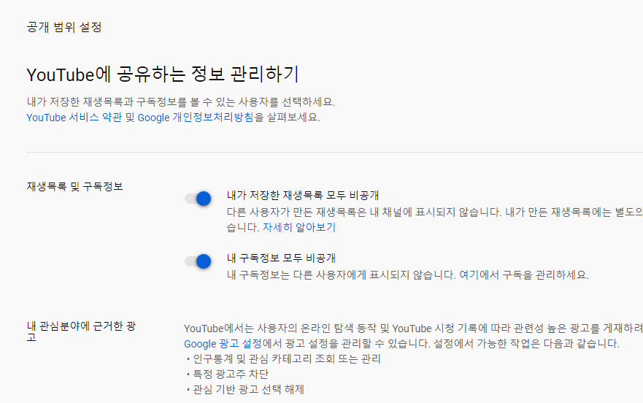Click the '특정 광고주 차단' bullet text
The height and width of the screenshot is (403, 643).
point(231,375)
